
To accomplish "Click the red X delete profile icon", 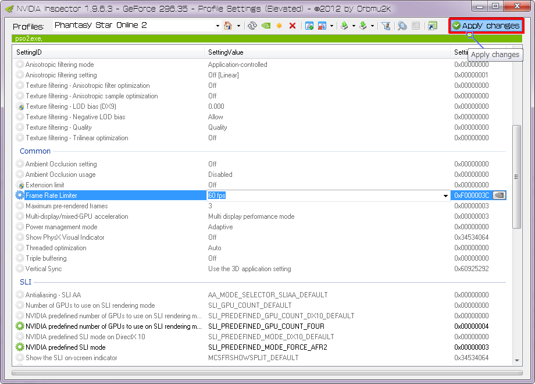I will (293, 26).
